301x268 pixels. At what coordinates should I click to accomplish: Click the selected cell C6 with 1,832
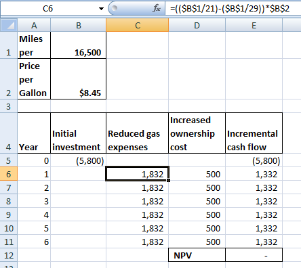pos(138,174)
